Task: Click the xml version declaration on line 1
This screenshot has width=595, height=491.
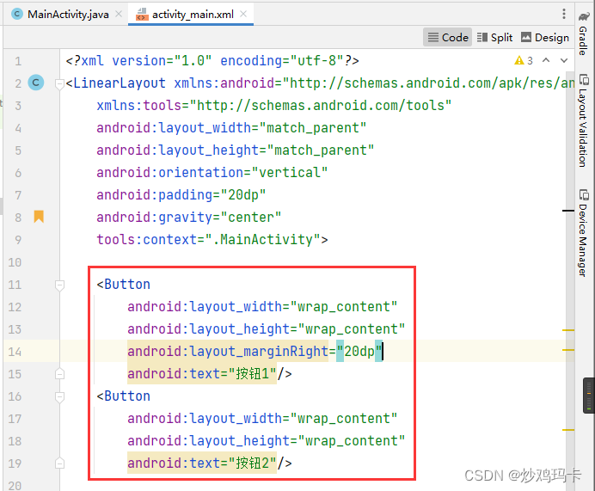Action: [212, 60]
